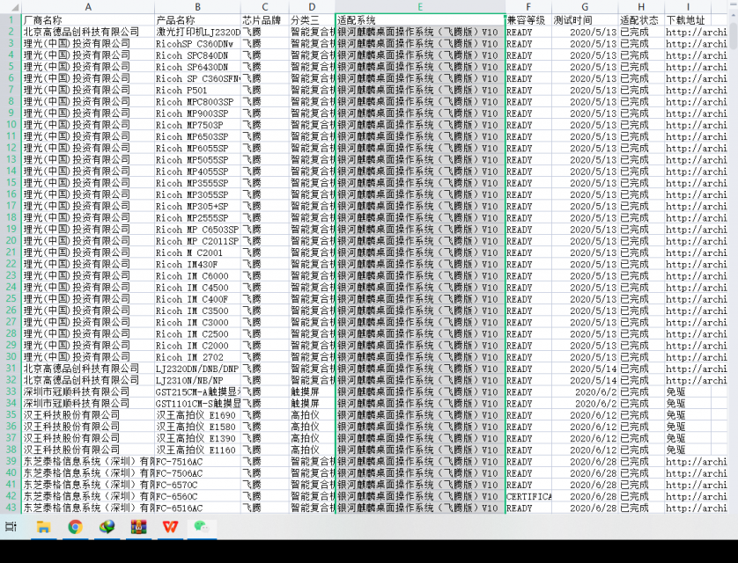Select row 1 by its row number
The height and width of the screenshot is (563, 738).
pyautogui.click(x=11, y=20)
